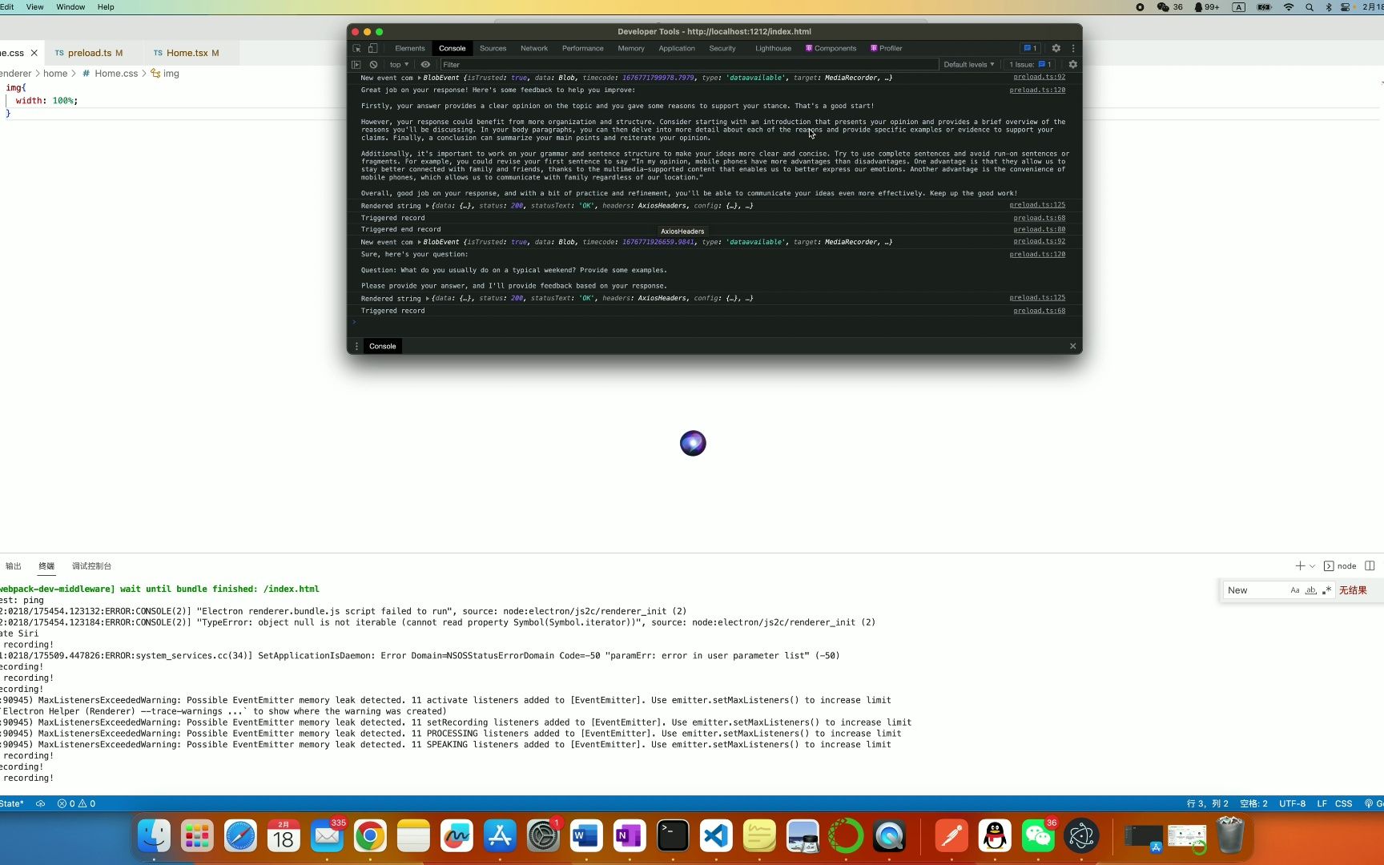Open the Default levels dropdown
This screenshot has height=865, width=1384.
coord(968,64)
